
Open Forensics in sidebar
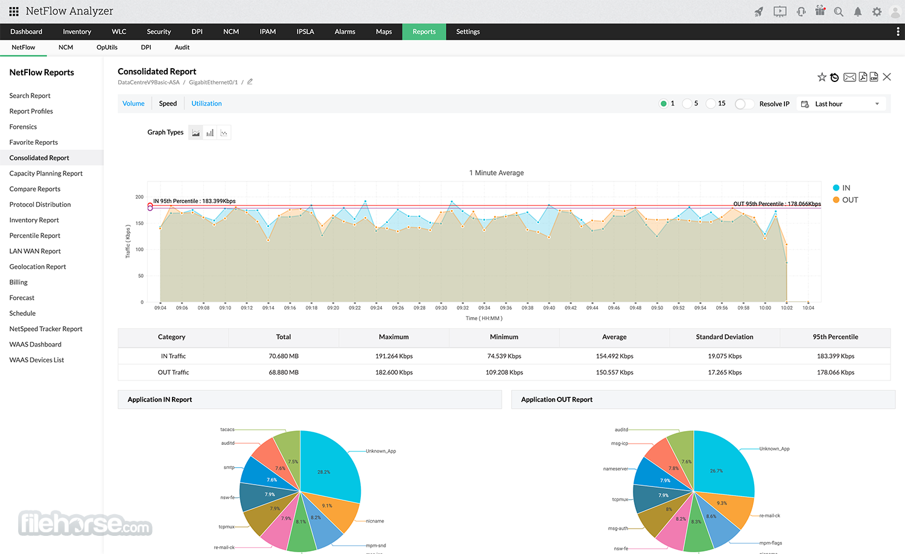tap(23, 127)
